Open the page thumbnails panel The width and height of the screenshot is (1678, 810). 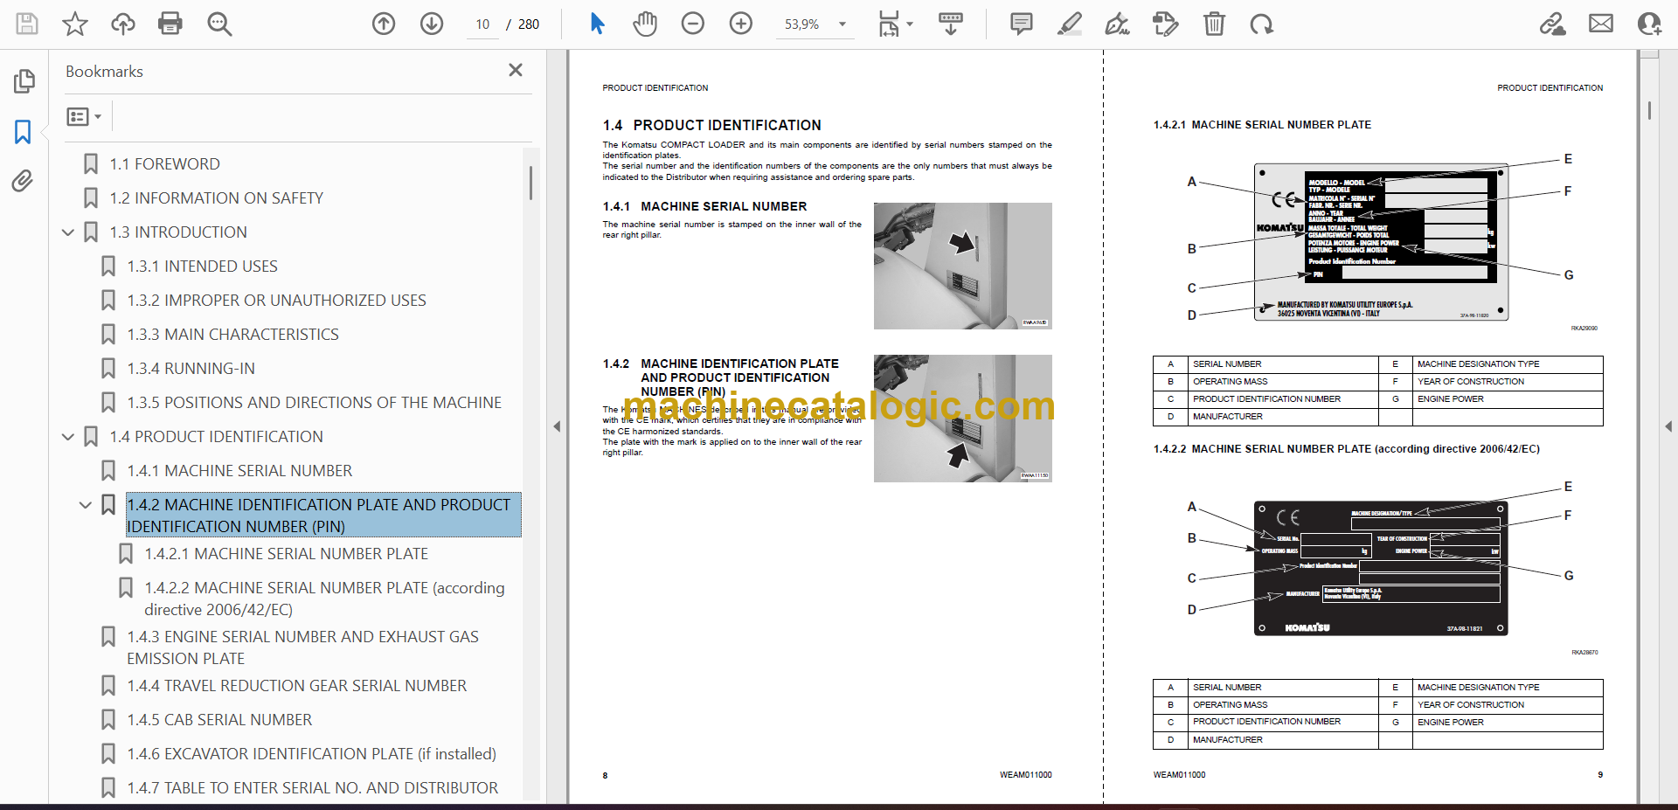pyautogui.click(x=24, y=81)
